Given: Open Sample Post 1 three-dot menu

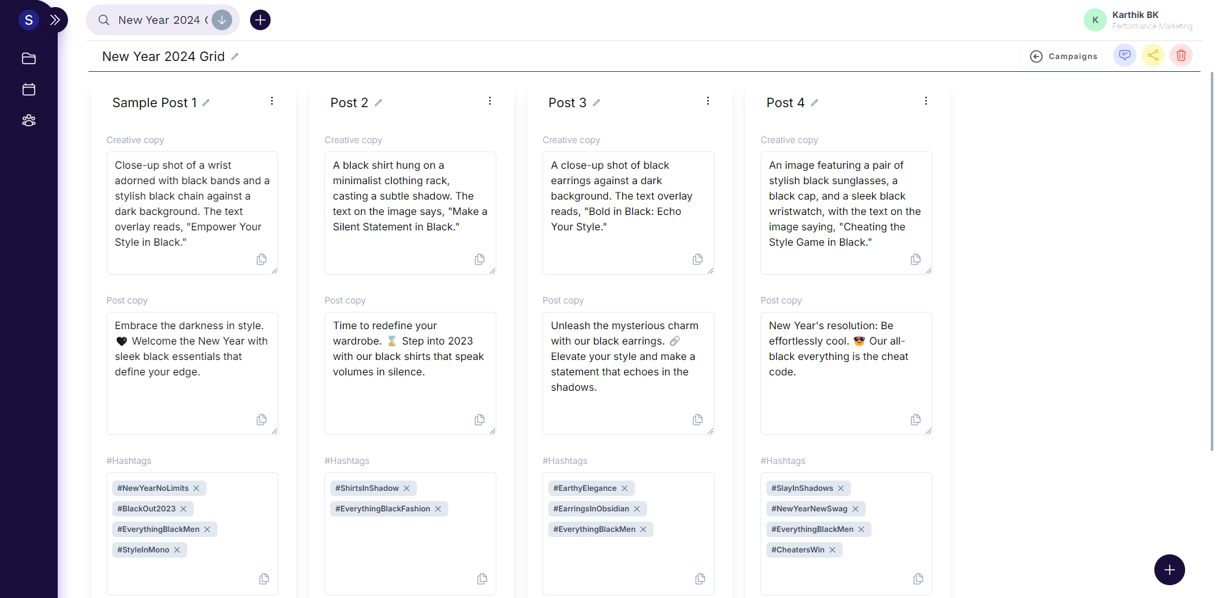Looking at the screenshot, I should pyautogui.click(x=272, y=101).
